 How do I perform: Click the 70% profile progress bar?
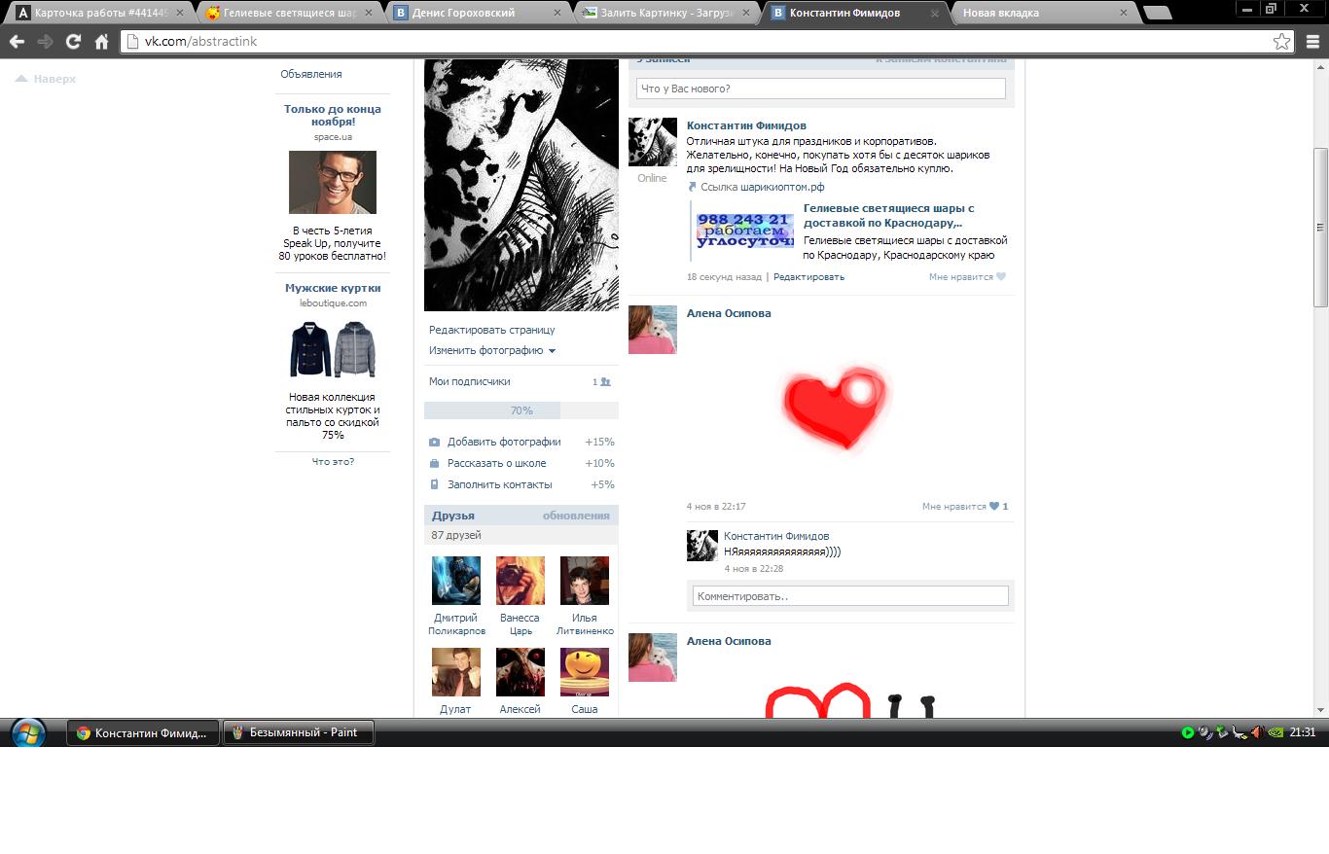pos(521,410)
